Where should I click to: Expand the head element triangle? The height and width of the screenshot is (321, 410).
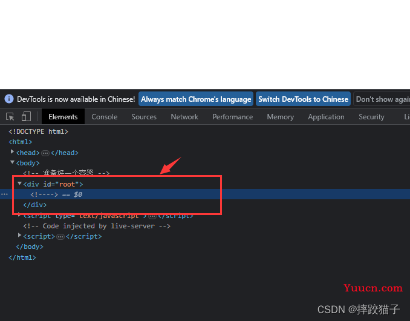click(x=12, y=151)
